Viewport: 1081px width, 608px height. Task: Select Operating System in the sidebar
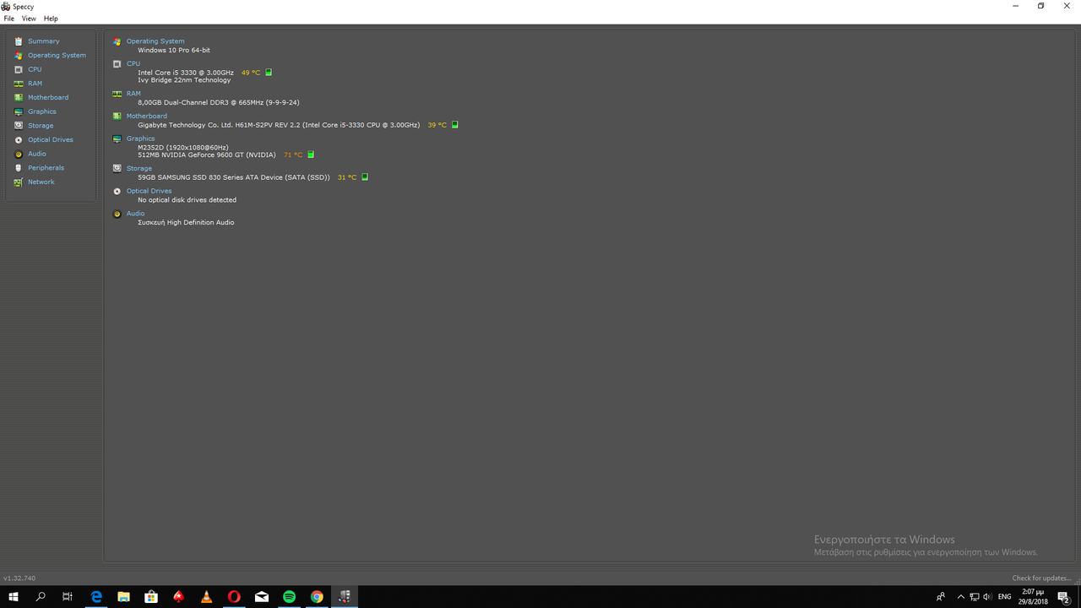tap(57, 56)
